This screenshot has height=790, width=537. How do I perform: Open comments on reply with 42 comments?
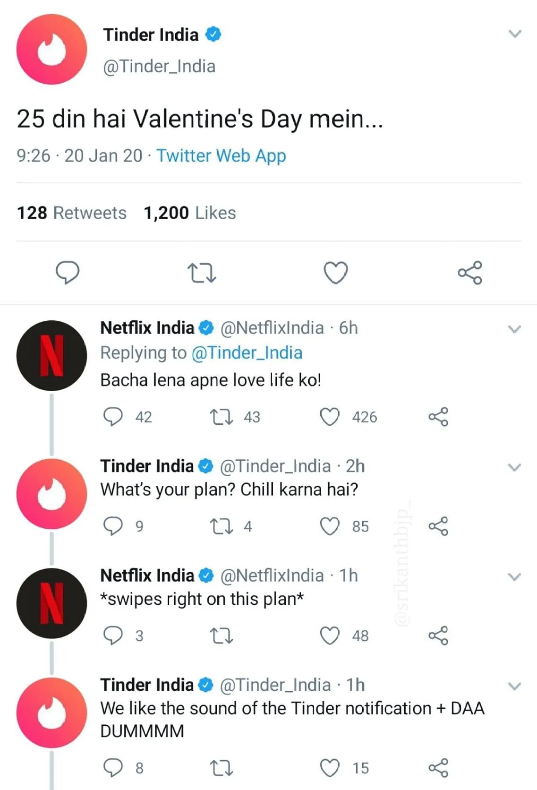click(113, 417)
